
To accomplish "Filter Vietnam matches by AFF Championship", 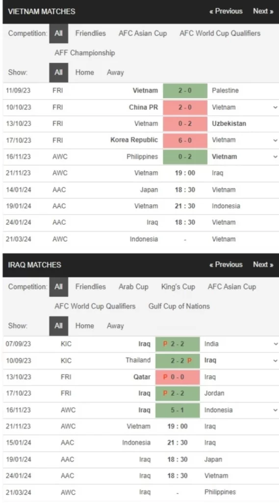I will (84, 53).
